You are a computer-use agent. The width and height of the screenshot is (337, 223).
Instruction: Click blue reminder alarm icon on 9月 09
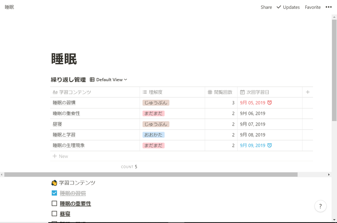point(270,145)
